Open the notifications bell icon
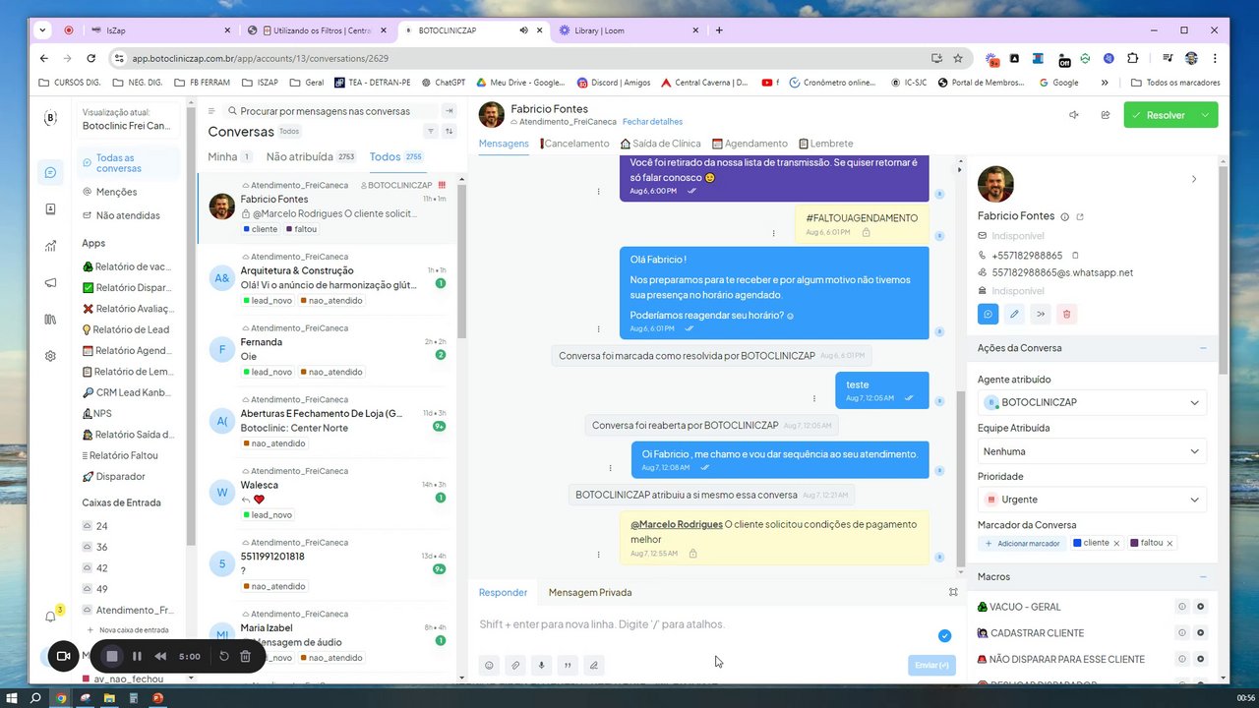The width and height of the screenshot is (1259, 708). pos(50,617)
